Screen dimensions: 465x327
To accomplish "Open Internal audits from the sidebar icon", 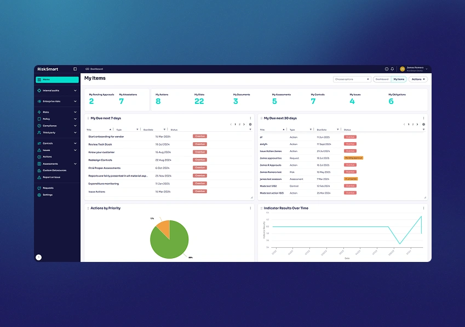I will click(x=38, y=90).
